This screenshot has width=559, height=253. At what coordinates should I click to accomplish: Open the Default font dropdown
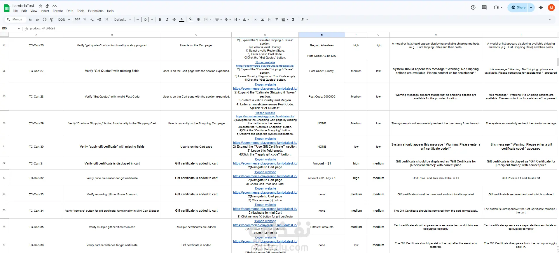click(x=123, y=20)
